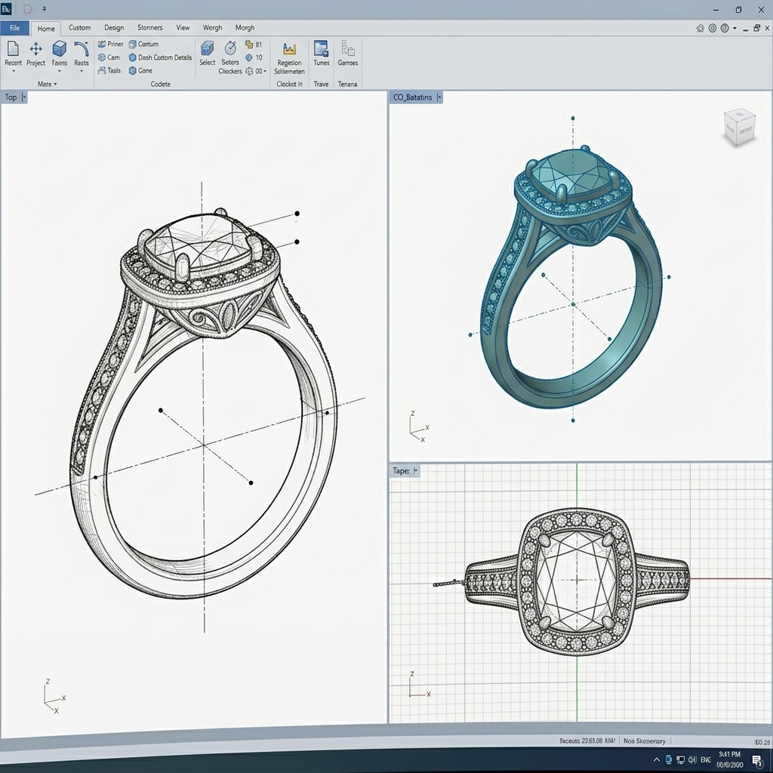Click the ENG language indicator

pyautogui.click(x=706, y=759)
